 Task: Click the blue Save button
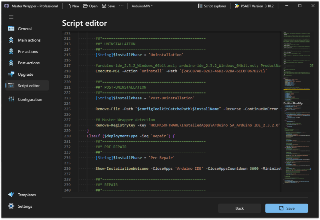[x=287, y=208]
